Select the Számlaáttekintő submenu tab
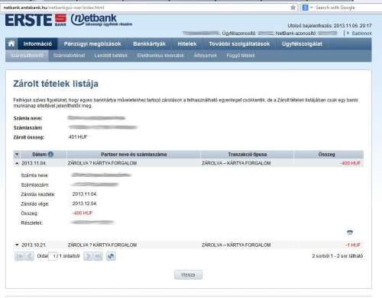The width and height of the screenshot is (382, 298). (x=28, y=56)
